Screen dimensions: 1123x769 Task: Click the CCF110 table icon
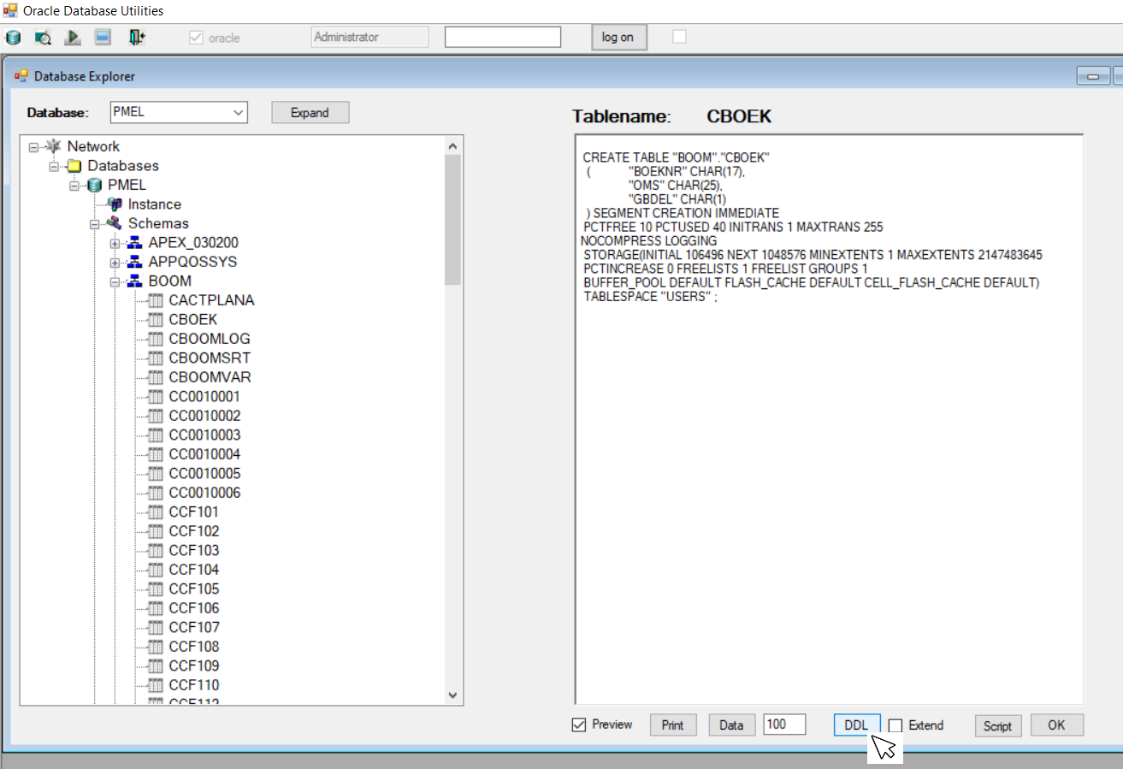(x=156, y=685)
